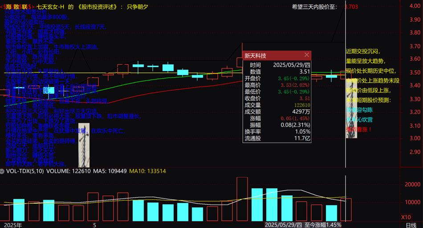Image resolution: width=423 pixels, height=228 pixels.
Task: Select the 最低价 row in the popup
Action: [277, 92]
